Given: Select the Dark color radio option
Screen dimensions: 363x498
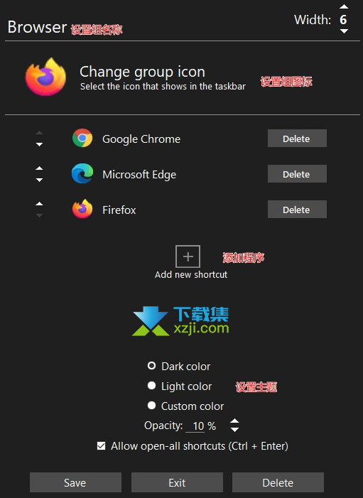Looking at the screenshot, I should (x=152, y=366).
